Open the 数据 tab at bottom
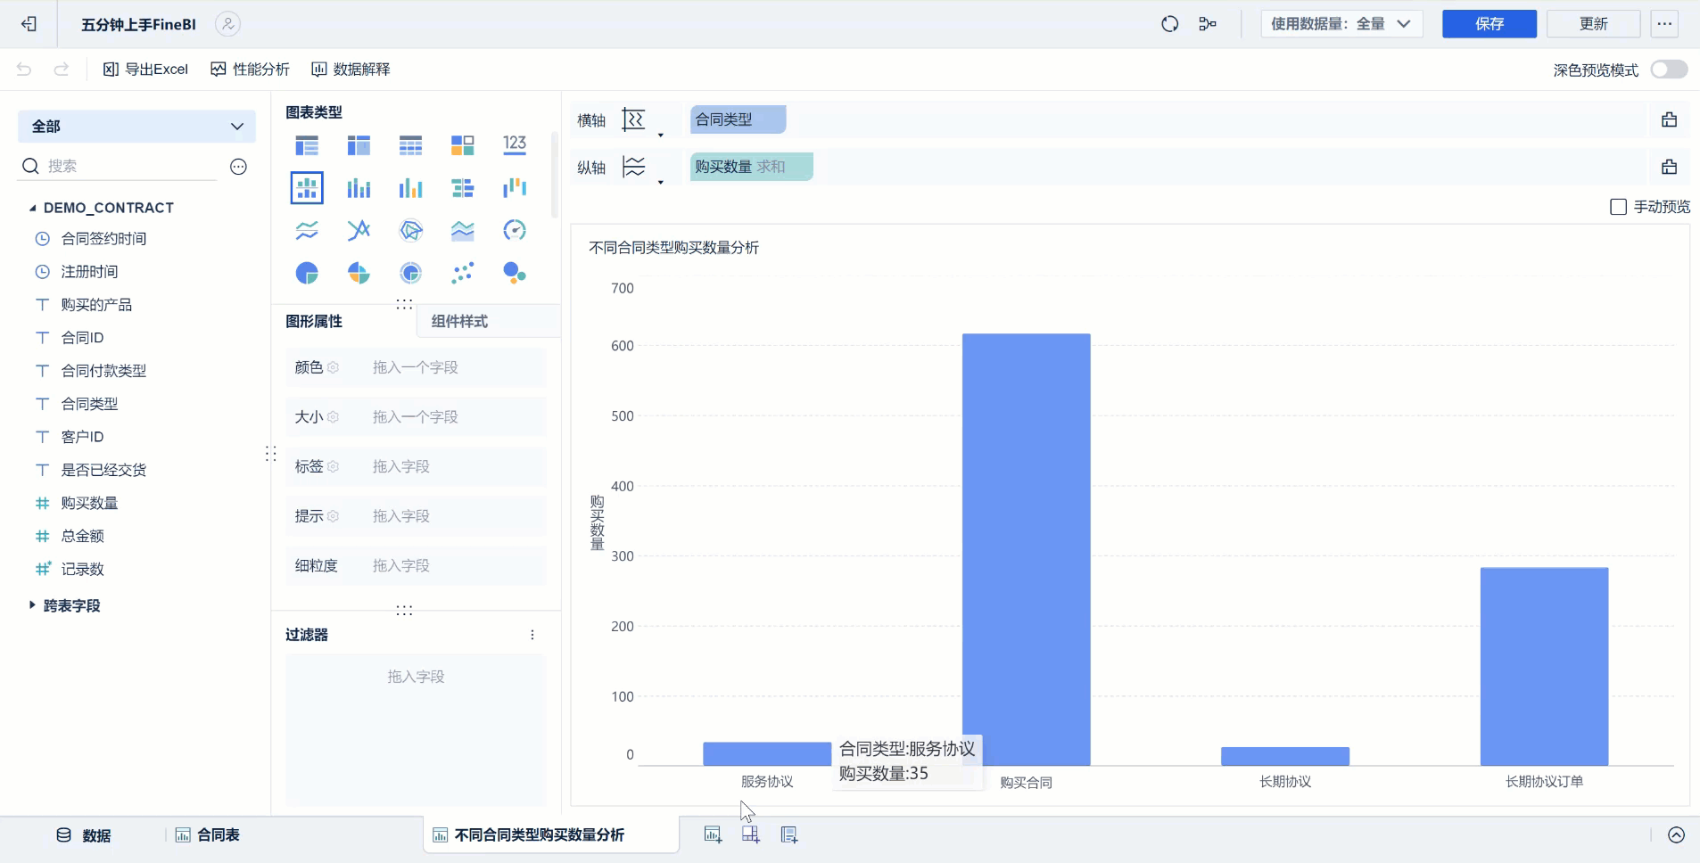The height and width of the screenshot is (863, 1700). pyautogui.click(x=84, y=835)
